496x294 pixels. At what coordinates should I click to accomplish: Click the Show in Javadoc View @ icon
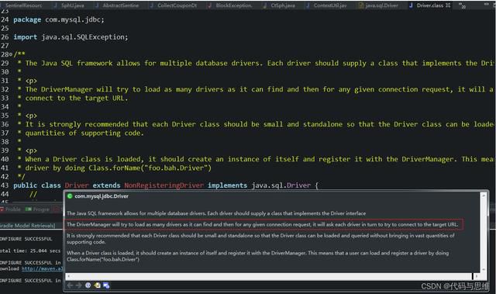click(88, 285)
